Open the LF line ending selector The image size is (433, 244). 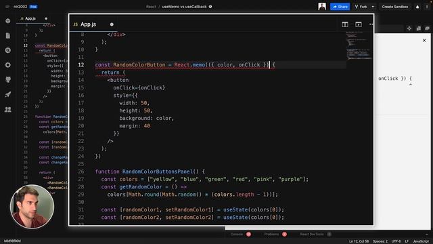[407, 241]
